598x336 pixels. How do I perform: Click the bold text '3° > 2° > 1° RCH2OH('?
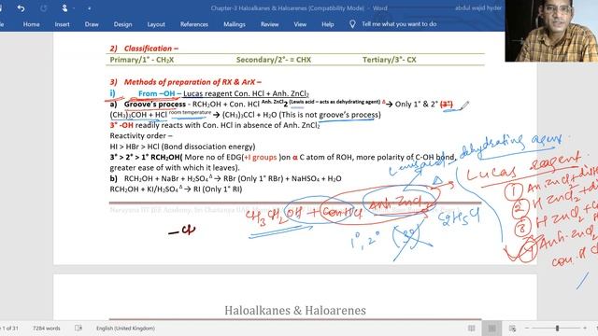pos(146,158)
